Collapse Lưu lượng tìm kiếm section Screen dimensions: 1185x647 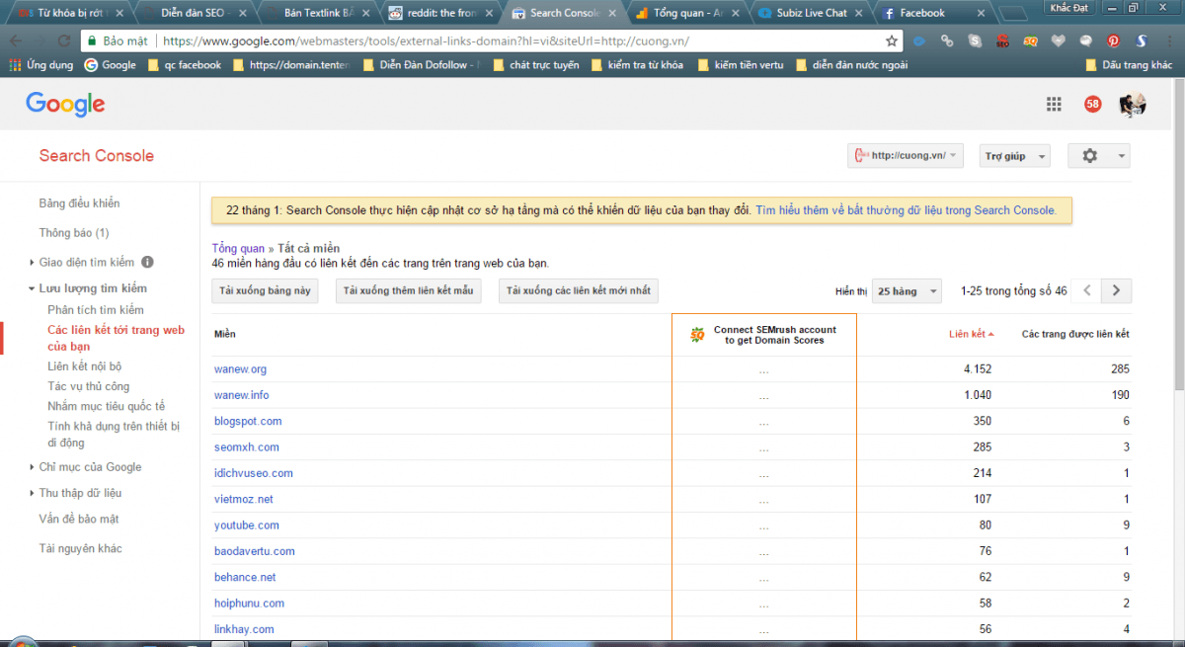(31, 288)
